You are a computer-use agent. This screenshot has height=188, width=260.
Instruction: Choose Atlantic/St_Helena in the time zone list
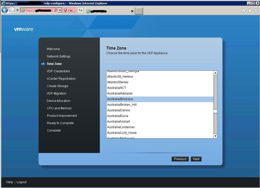click(160, 77)
